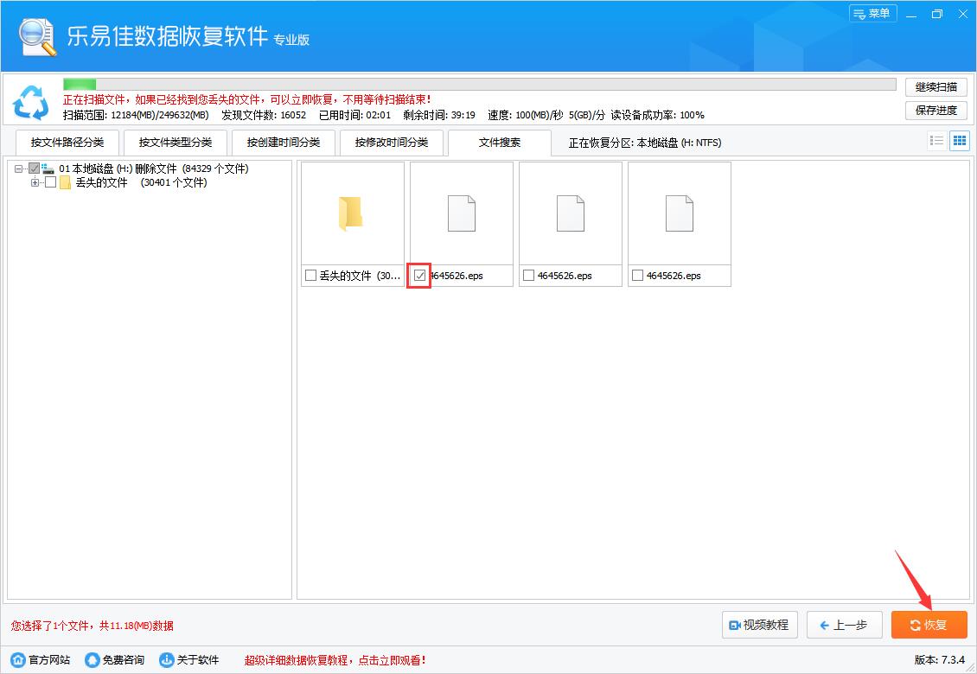
Task: Switch to file type classification tab
Action: pyautogui.click(x=176, y=143)
